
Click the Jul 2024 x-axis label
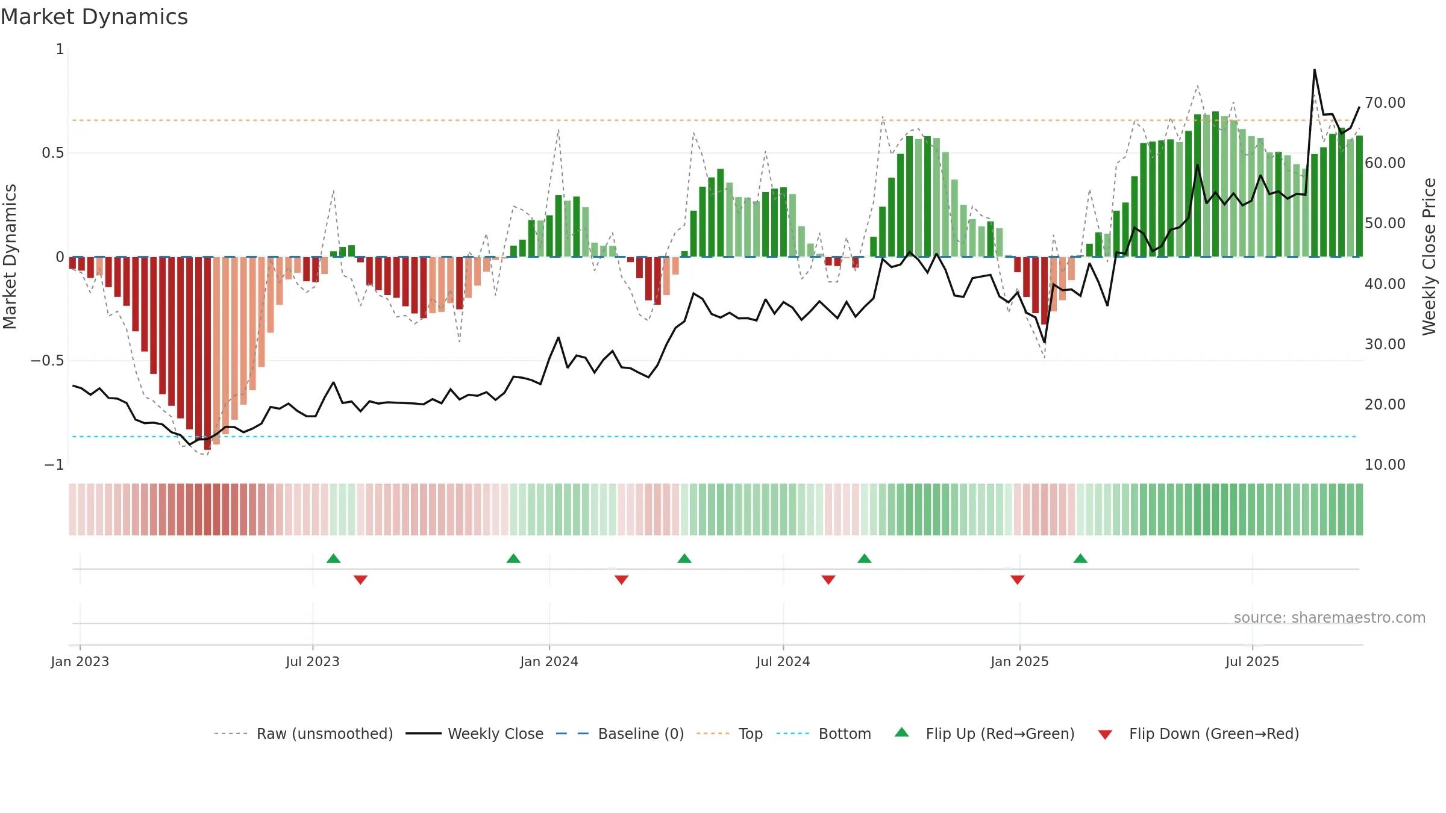(x=783, y=661)
